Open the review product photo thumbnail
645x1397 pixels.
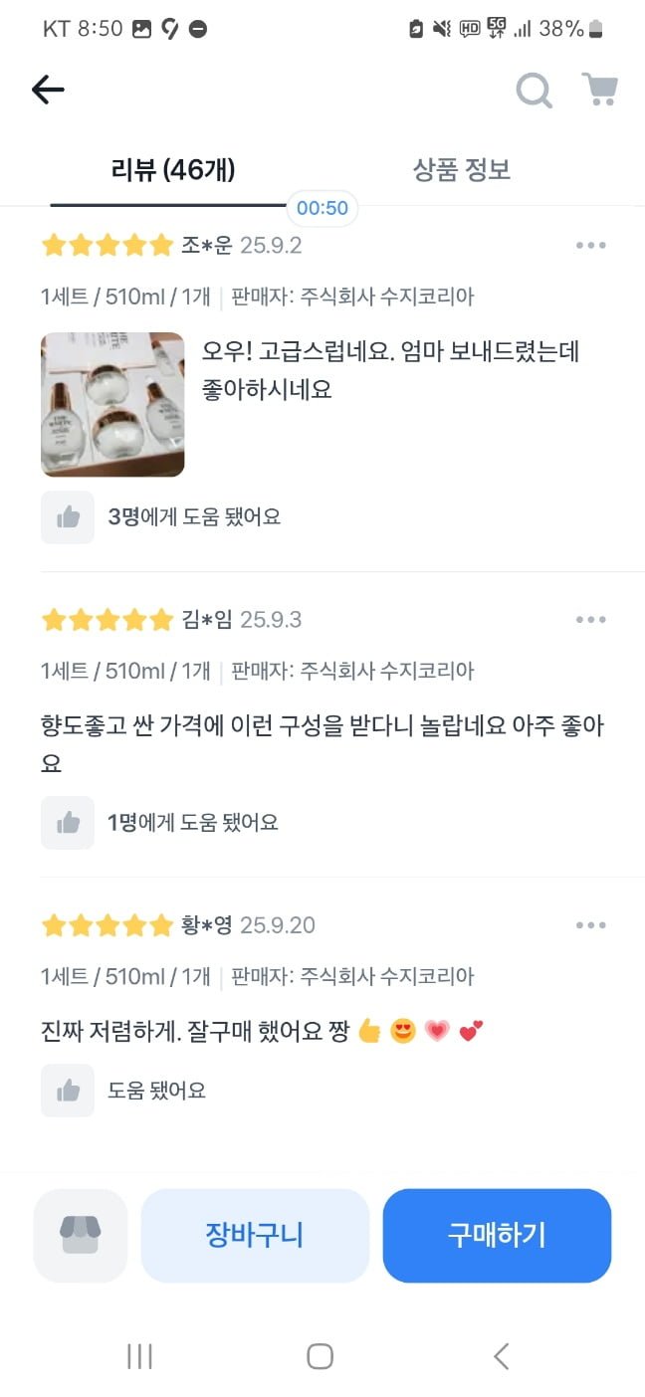[x=112, y=404]
